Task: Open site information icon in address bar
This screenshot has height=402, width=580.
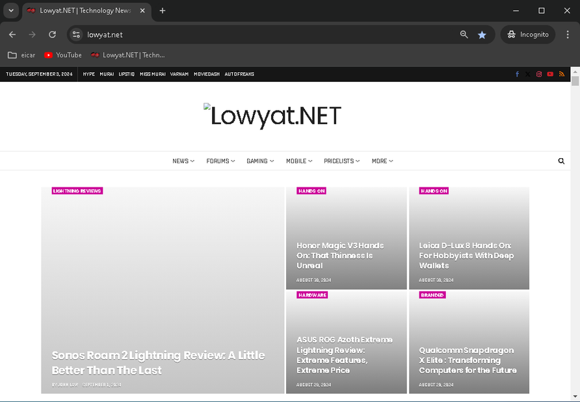Action: (x=76, y=34)
